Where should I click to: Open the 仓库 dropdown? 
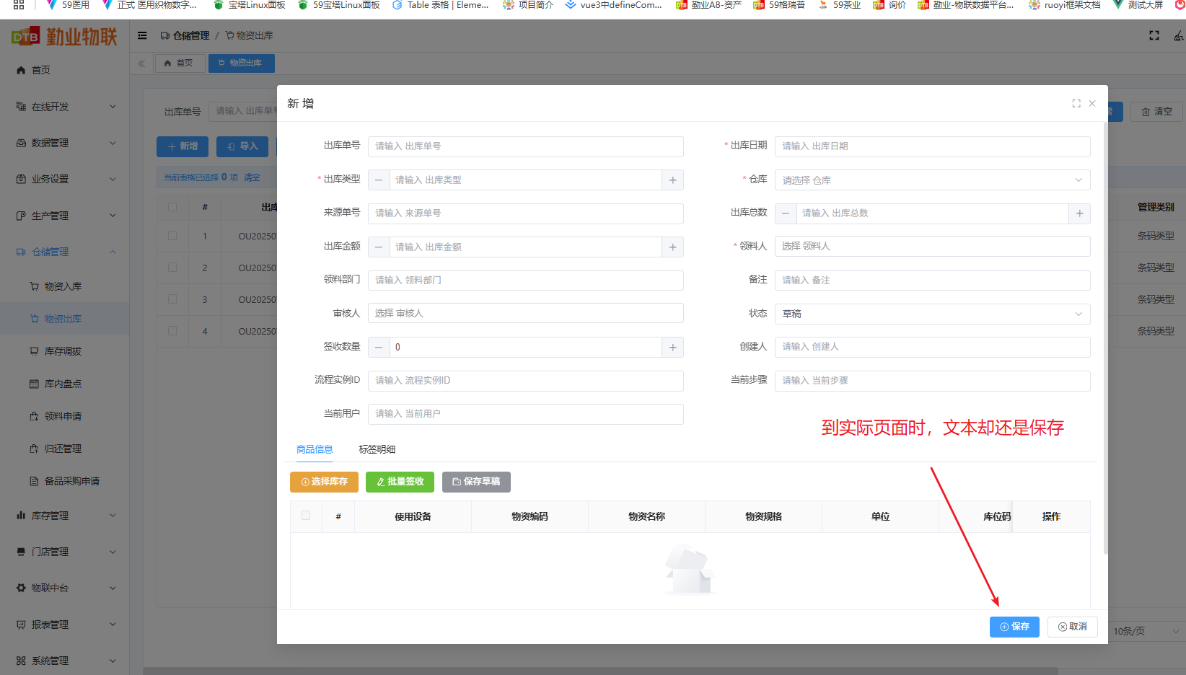(932, 180)
